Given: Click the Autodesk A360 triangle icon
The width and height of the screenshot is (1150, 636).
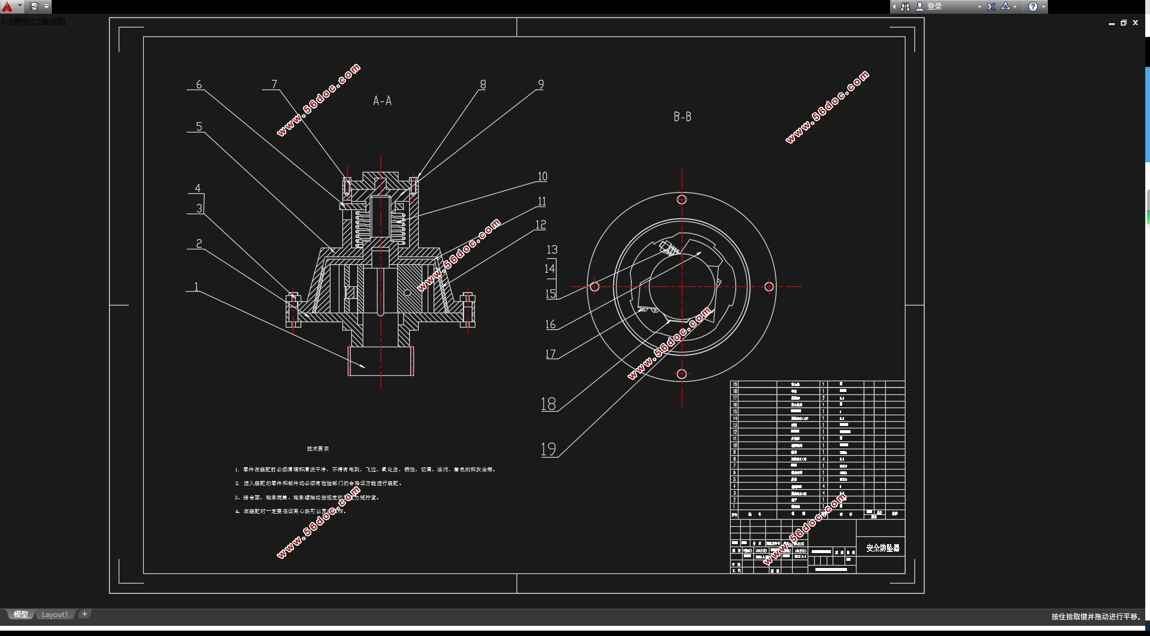Looking at the screenshot, I should (1006, 7).
